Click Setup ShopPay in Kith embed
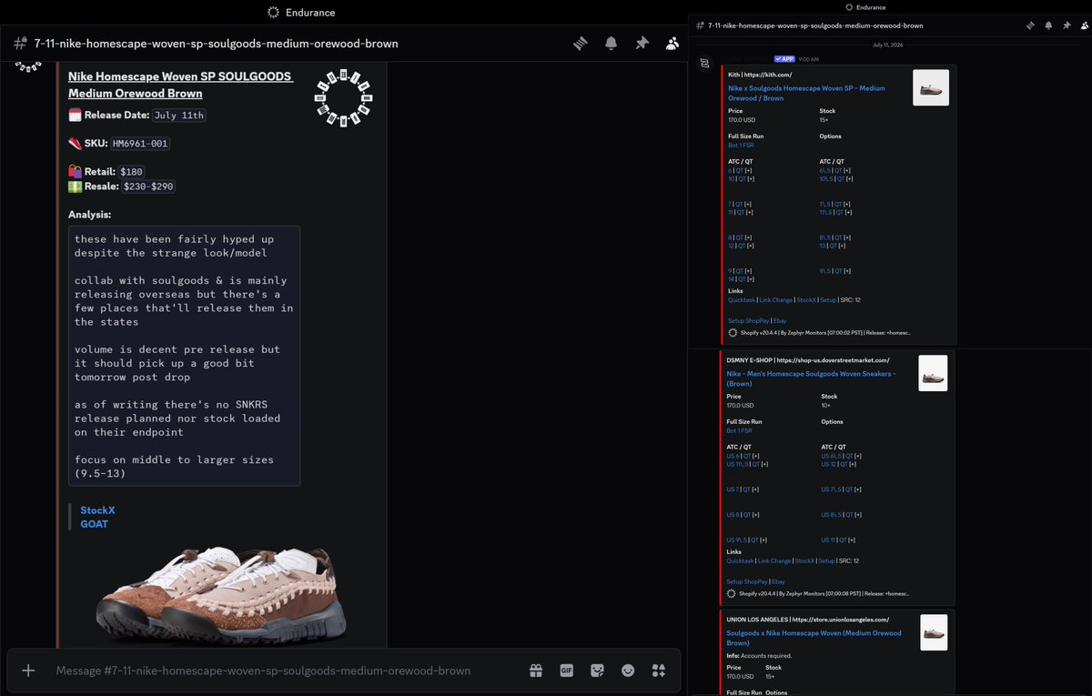Screen dimensions: 1092x696 click(748, 320)
